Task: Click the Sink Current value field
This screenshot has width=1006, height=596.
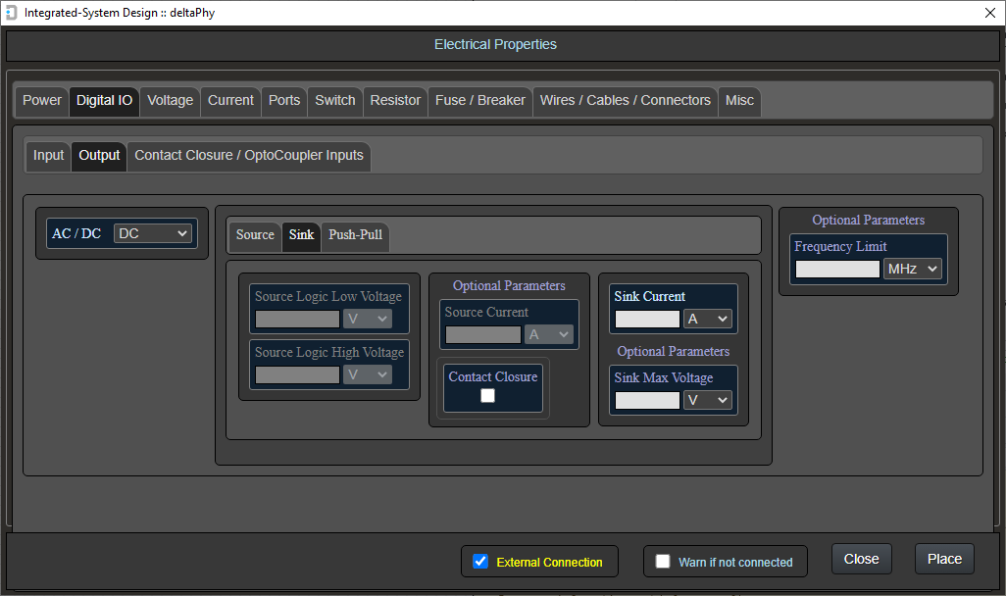Action: point(647,319)
